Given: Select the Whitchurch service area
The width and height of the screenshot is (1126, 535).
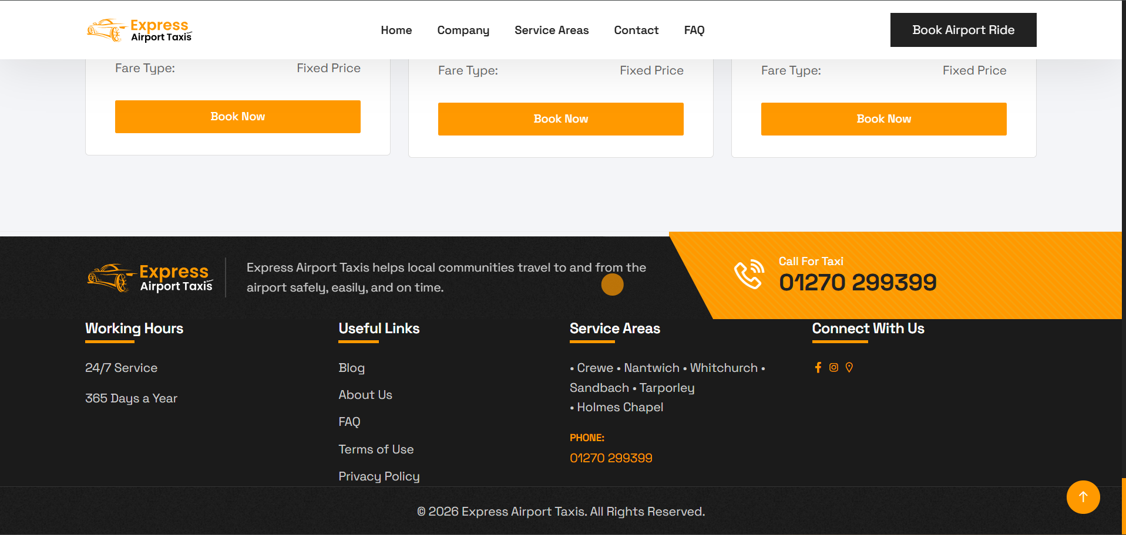Looking at the screenshot, I should (724, 368).
